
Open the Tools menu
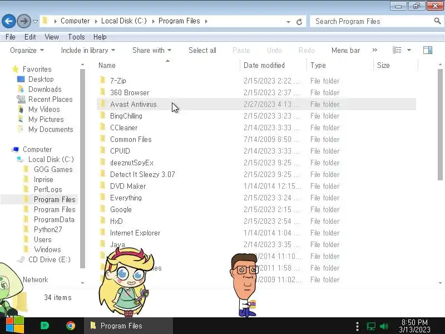76,37
